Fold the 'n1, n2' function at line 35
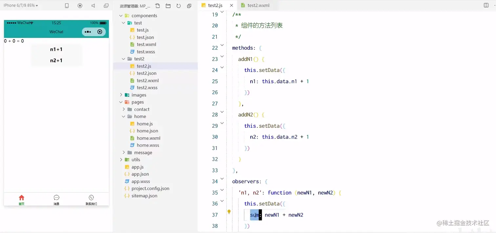Image resolution: width=496 pixels, height=233 pixels. (x=222, y=190)
